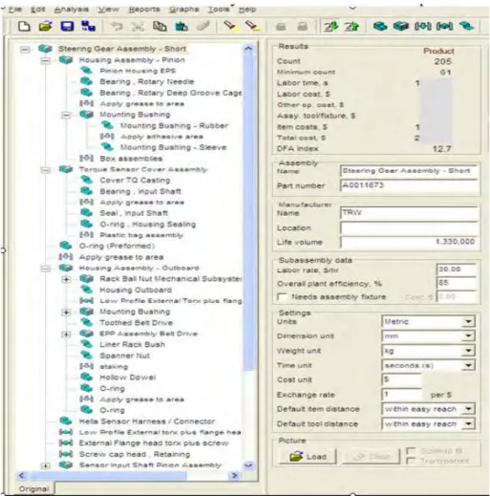
Task: Click the Print toolbar icon
Action: [x=281, y=27]
